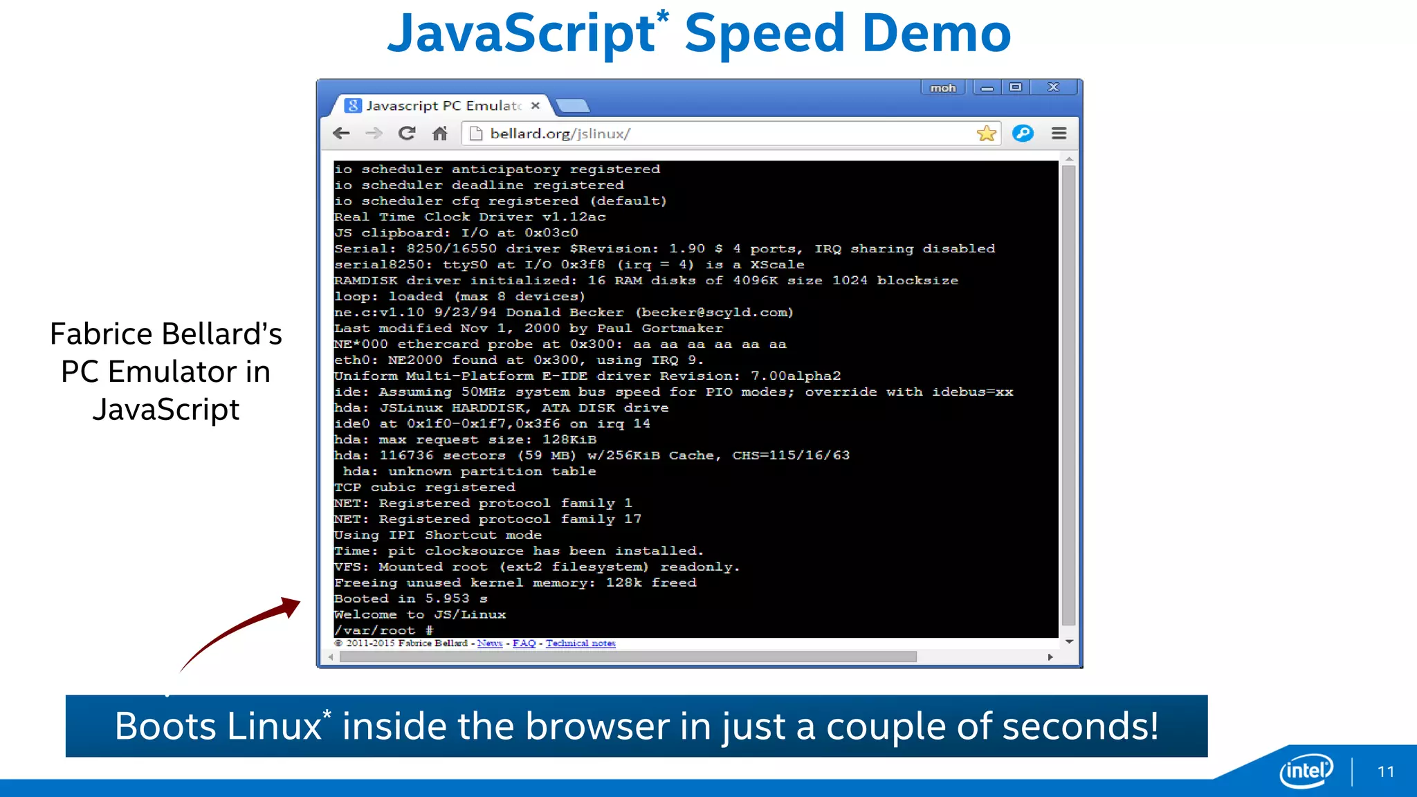Click 'Using IPI Shortcut mode' line
The height and width of the screenshot is (797, 1417).
(x=438, y=535)
